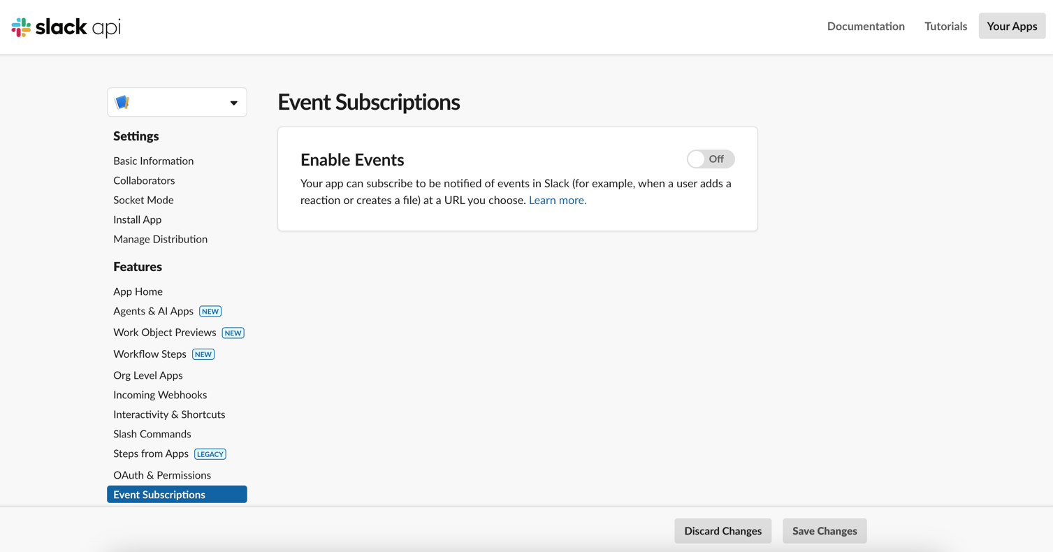Image resolution: width=1053 pixels, height=552 pixels.
Task: Open the app selector dropdown arrow
Action: point(233,103)
